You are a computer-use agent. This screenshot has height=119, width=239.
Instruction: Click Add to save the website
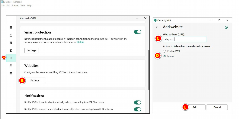(195, 107)
